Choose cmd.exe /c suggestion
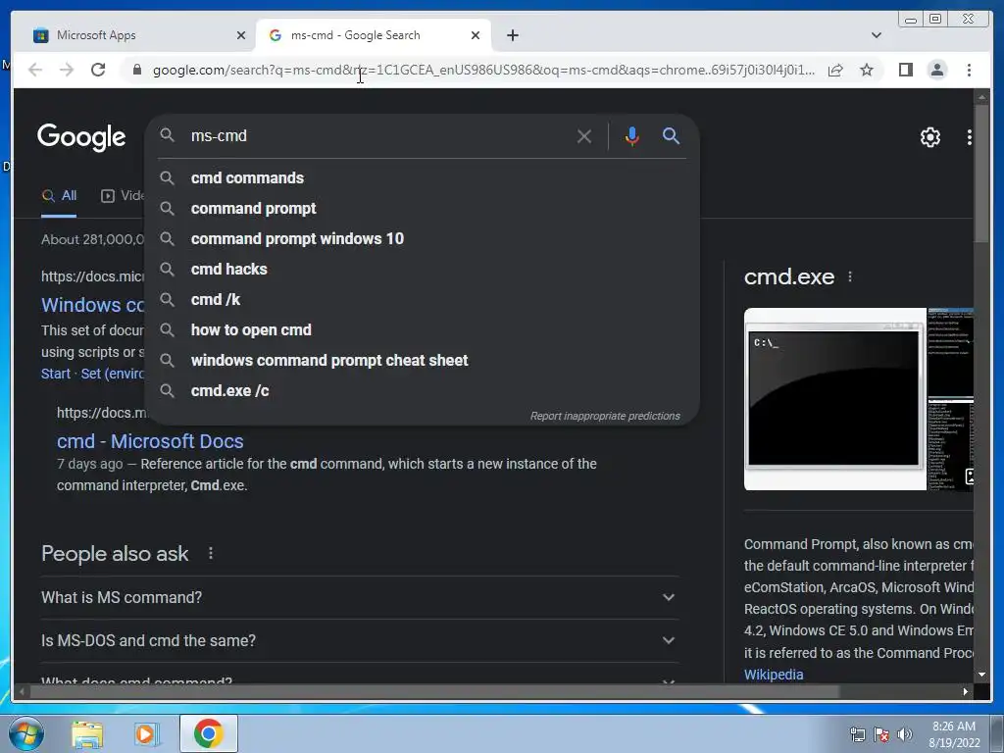 pos(423,390)
